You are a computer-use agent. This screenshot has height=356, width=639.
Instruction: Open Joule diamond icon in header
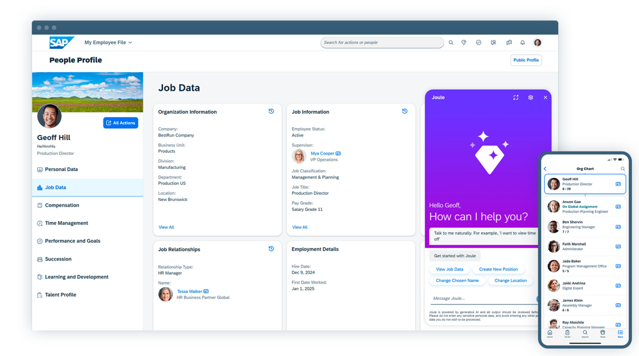tap(464, 43)
